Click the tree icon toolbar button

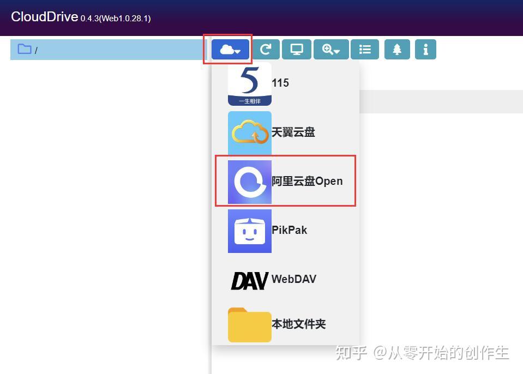397,50
